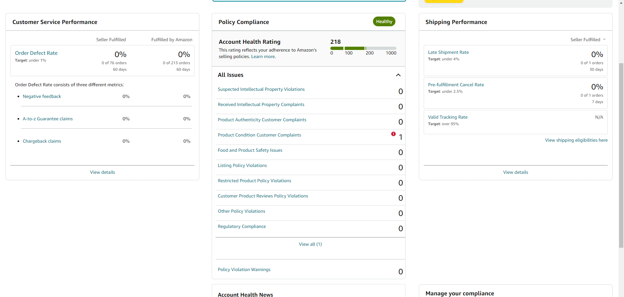Click '0 of 213 orders' text
The width and height of the screenshot is (624, 297).
point(177,63)
